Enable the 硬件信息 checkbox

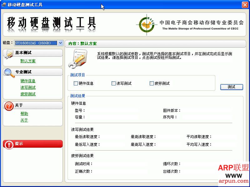[76, 83]
